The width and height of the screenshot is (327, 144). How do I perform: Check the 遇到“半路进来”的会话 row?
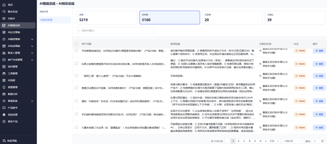pos(77,101)
